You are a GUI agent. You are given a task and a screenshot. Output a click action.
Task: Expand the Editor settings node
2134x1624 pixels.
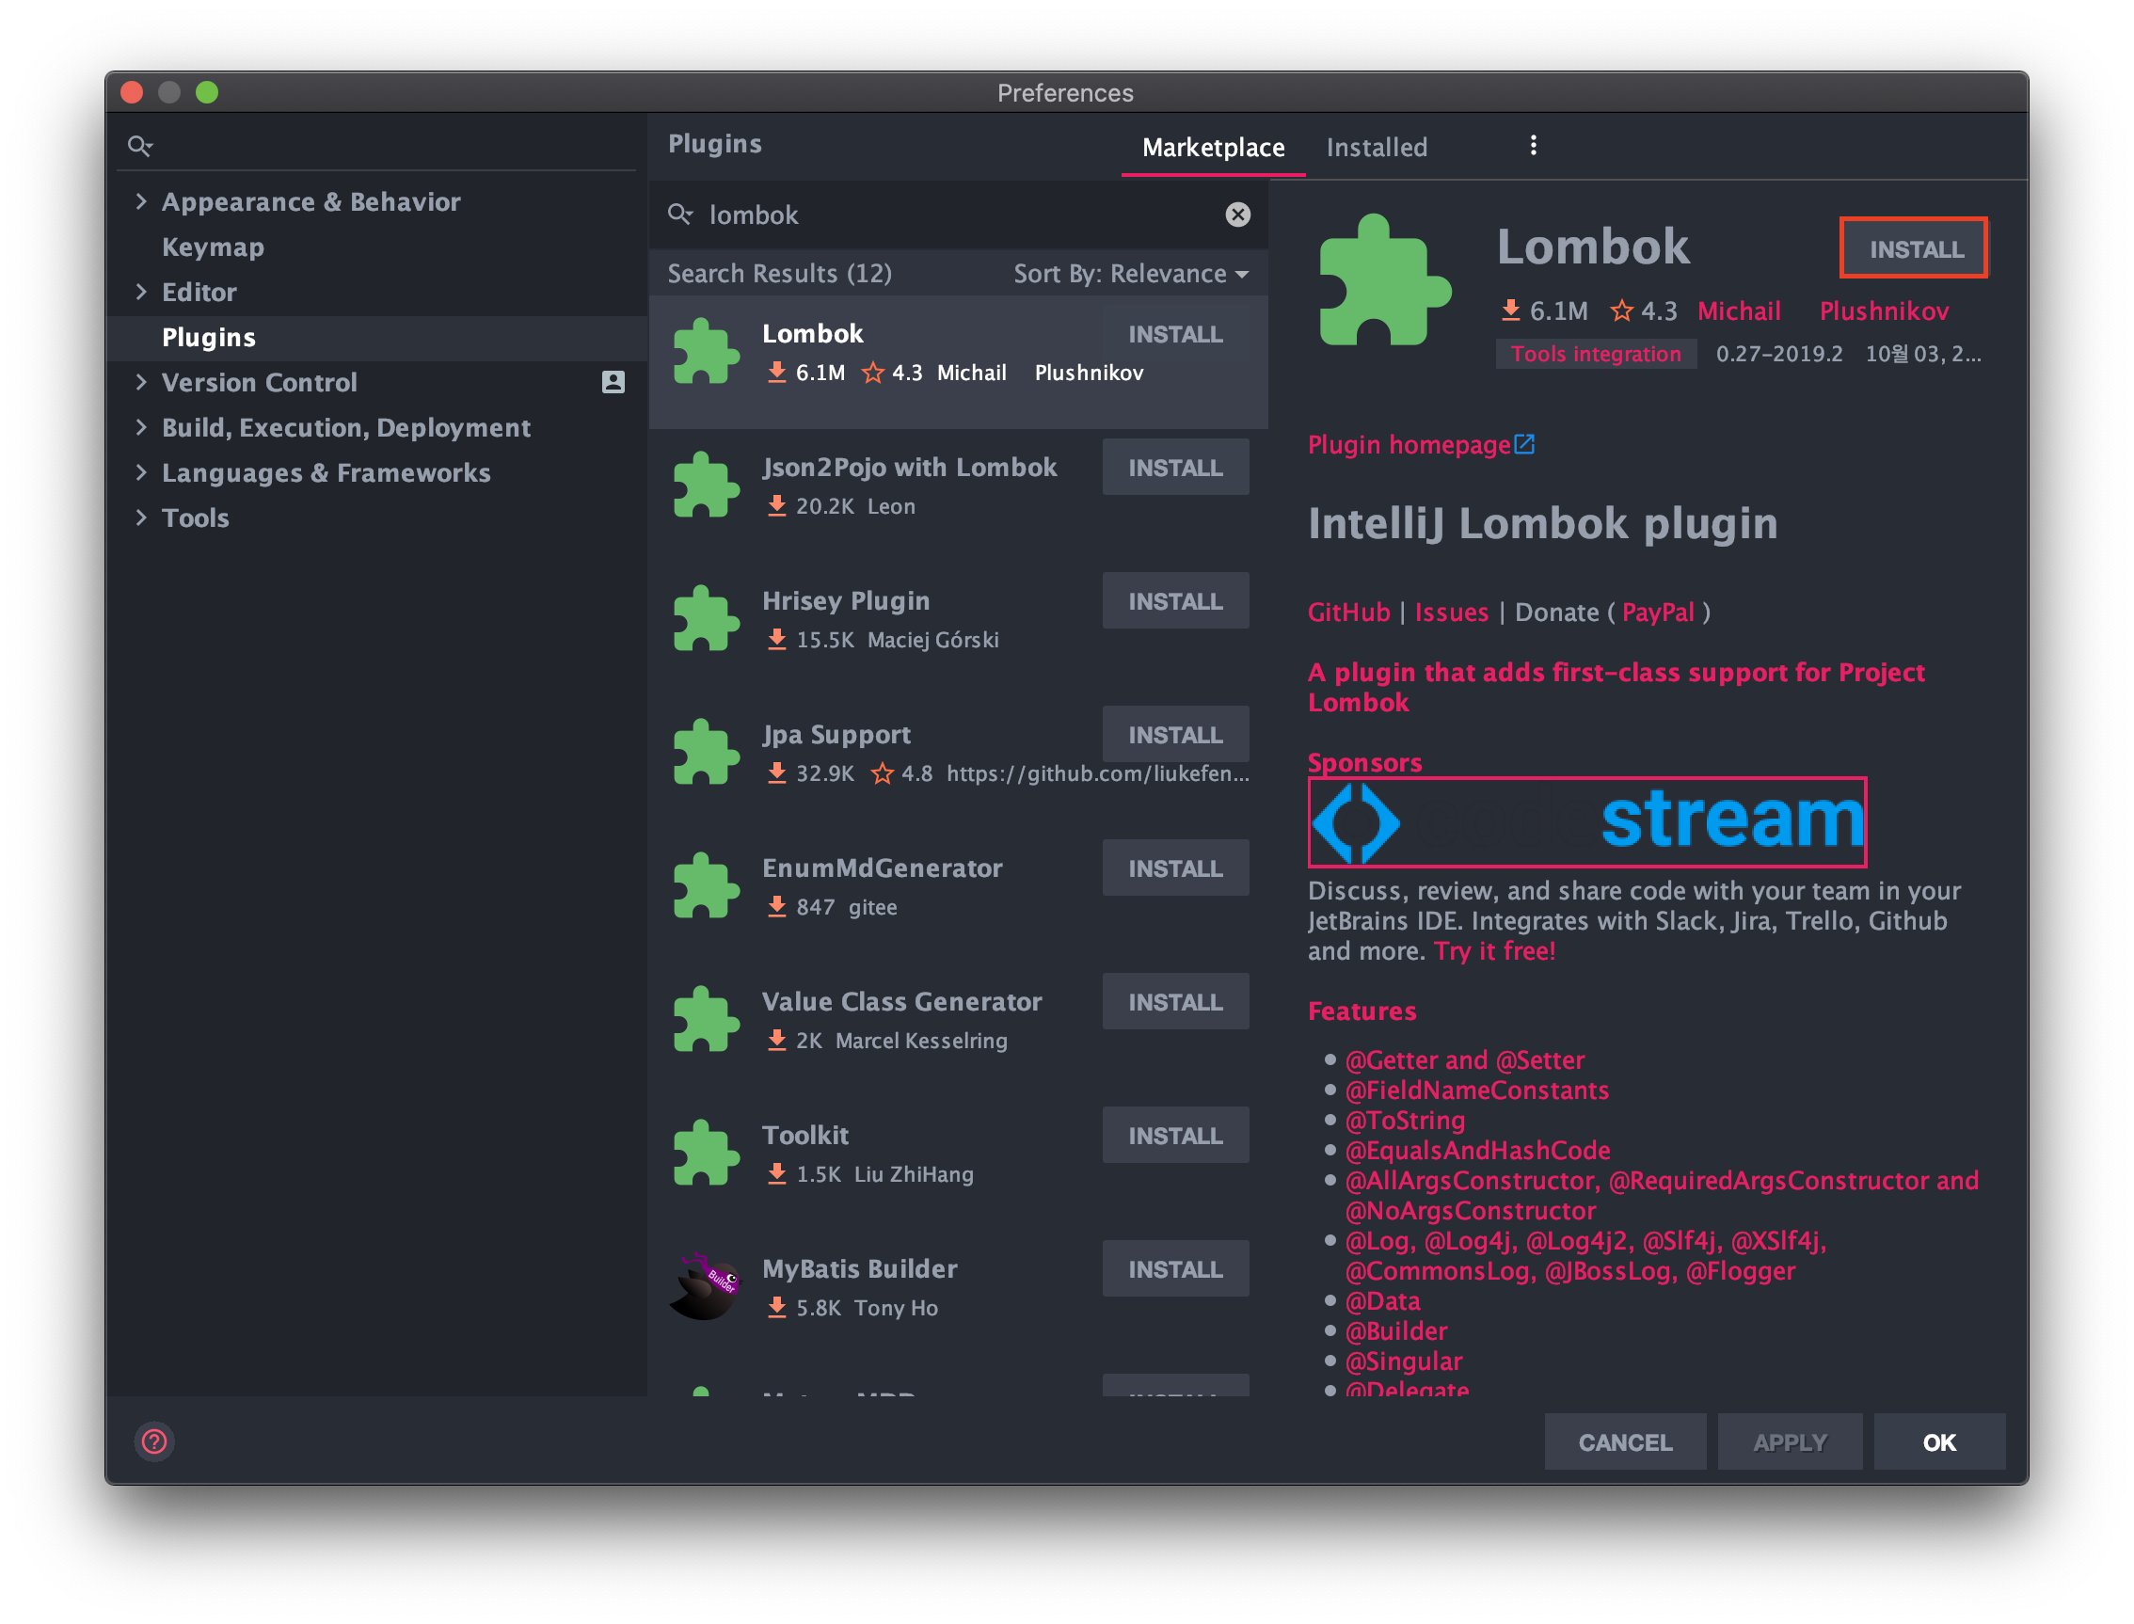(141, 292)
